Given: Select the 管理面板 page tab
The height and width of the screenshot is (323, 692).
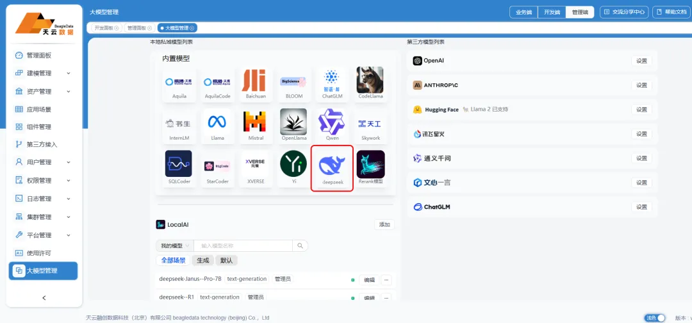Looking at the screenshot, I should coord(140,28).
